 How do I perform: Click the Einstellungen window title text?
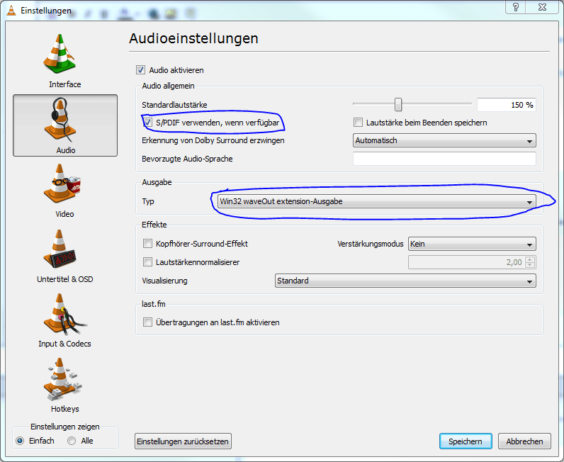[46, 11]
